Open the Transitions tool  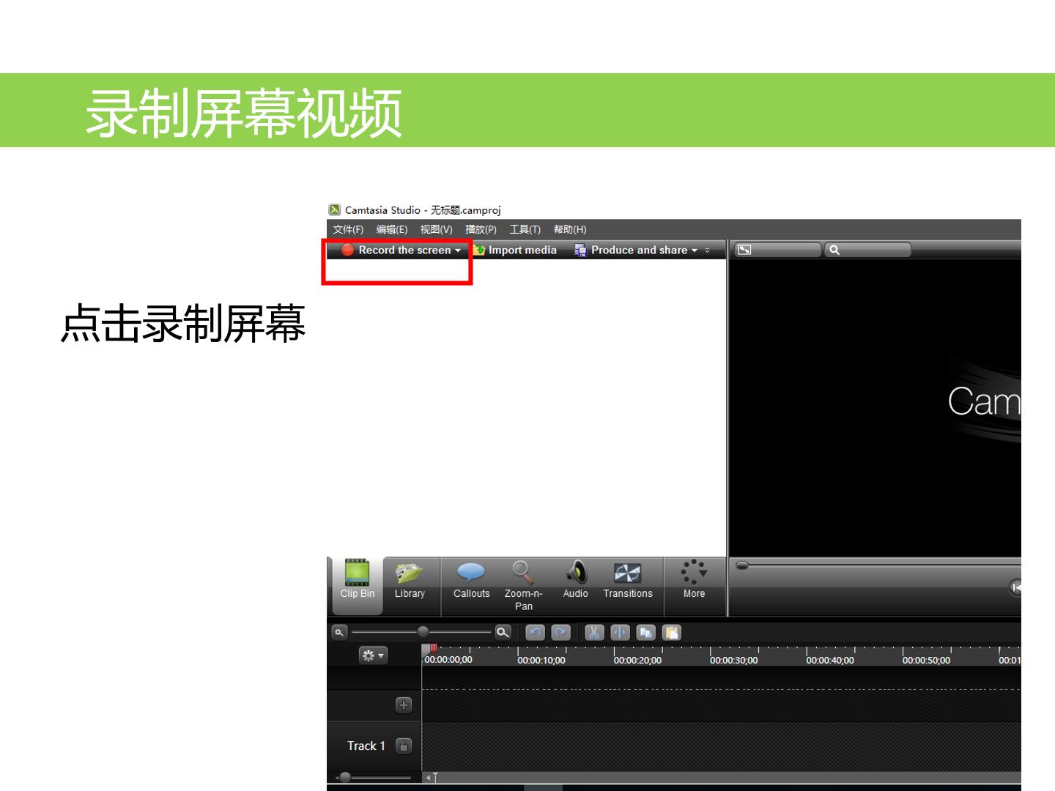coord(628,580)
